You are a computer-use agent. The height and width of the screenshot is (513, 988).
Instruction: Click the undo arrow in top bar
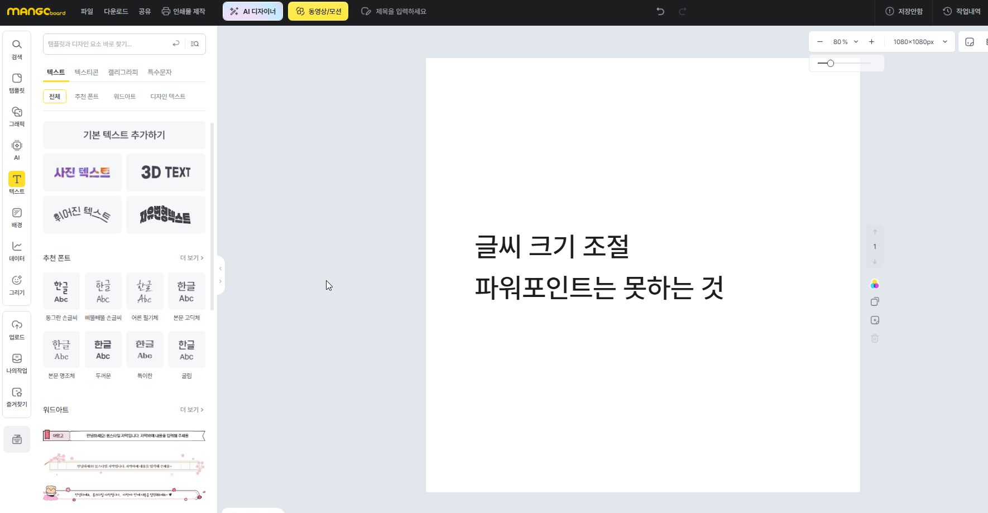[x=660, y=11]
